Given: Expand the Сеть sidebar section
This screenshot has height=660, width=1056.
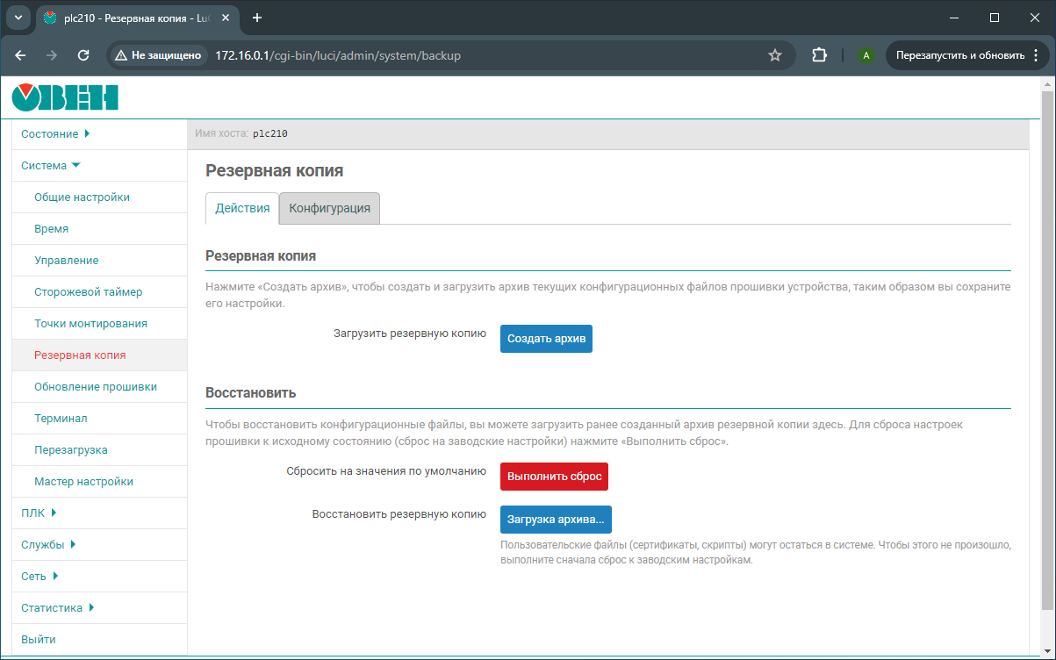Looking at the screenshot, I should point(40,577).
